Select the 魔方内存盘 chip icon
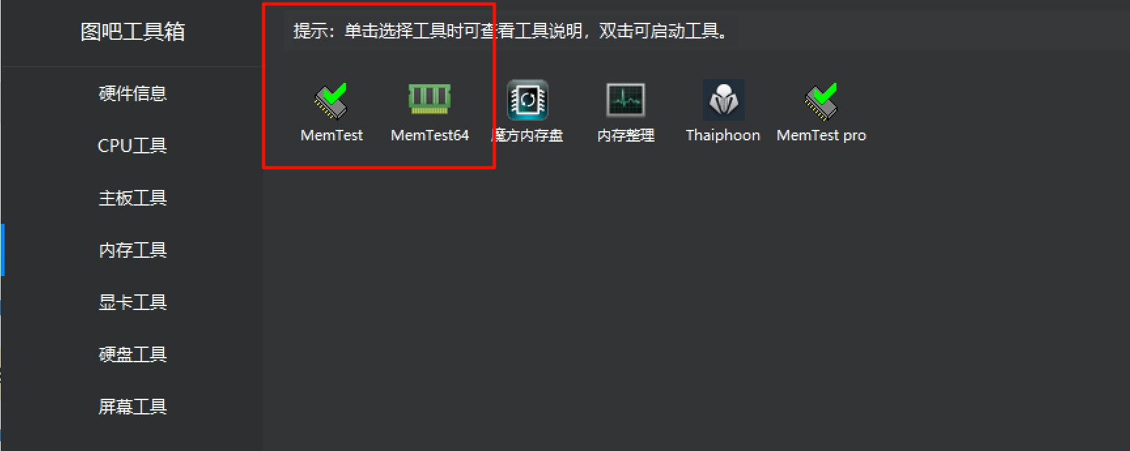This screenshot has height=451, width=1130. coord(527,100)
